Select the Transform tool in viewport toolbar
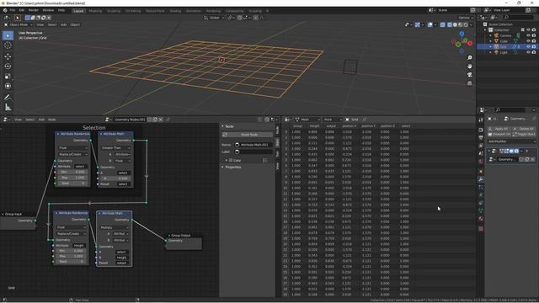 [8, 86]
